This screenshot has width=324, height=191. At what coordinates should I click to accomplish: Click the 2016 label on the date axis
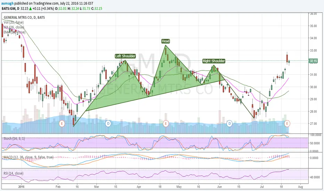coord(21,187)
